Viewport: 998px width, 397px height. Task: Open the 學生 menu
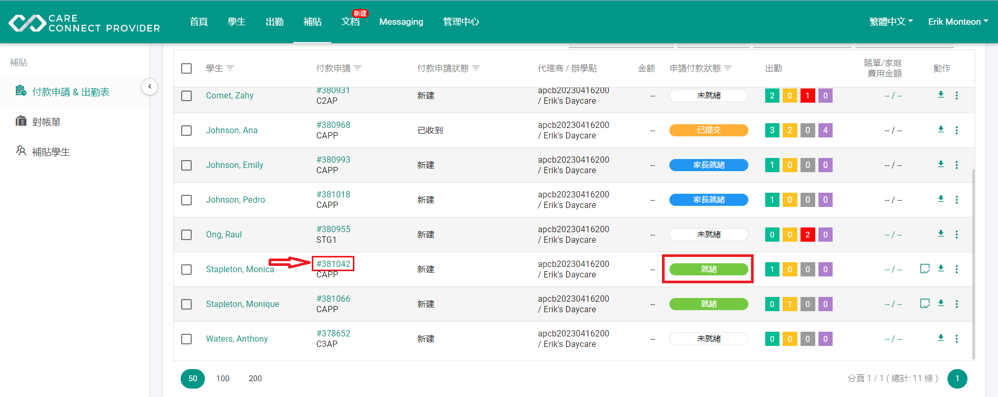pos(236,22)
